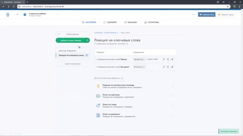The width and height of the screenshot is (243, 136).
Task: Select Реакция на ключевые слова in sidebar
Action: [71, 55]
